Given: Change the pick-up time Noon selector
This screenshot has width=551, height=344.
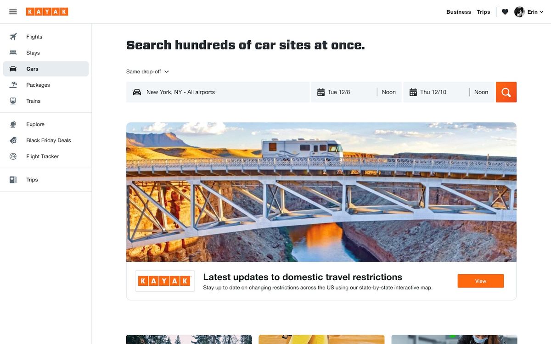Looking at the screenshot, I should pos(389,92).
